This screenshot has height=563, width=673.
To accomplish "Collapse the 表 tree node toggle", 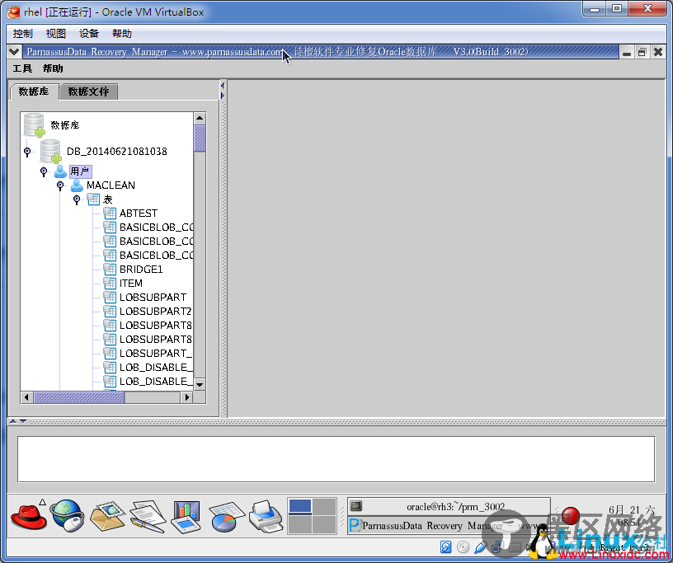I will click(x=77, y=199).
